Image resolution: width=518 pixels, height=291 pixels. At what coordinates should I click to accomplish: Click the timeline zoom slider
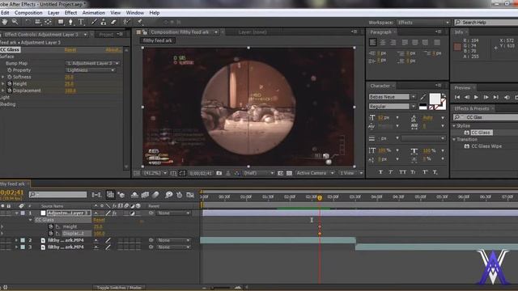[x=219, y=288]
